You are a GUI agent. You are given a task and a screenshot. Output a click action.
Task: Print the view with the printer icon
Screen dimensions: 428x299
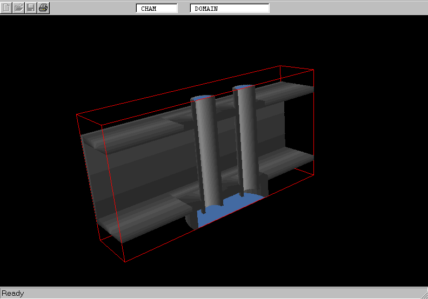[x=44, y=8]
